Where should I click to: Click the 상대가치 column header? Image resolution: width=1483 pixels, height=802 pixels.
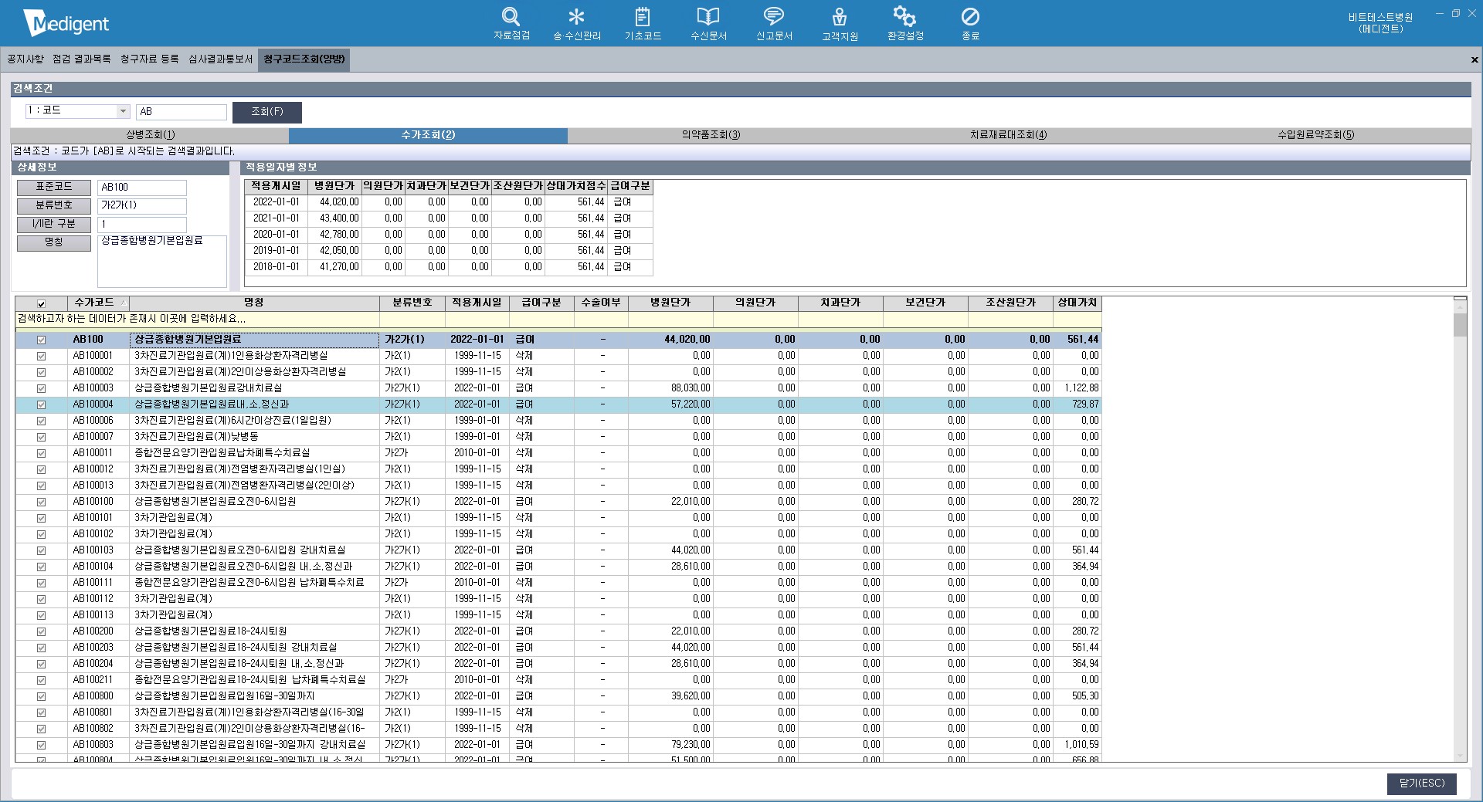coord(1077,303)
